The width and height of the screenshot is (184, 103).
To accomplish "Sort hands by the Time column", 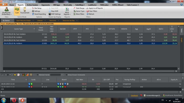I will coord(13,79).
